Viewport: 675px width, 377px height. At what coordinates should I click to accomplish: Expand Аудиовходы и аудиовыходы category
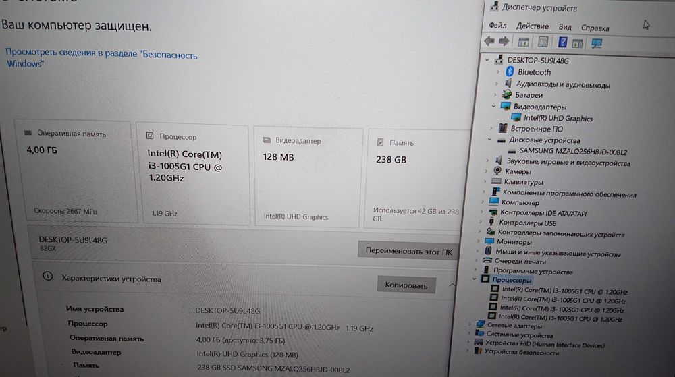(496, 84)
